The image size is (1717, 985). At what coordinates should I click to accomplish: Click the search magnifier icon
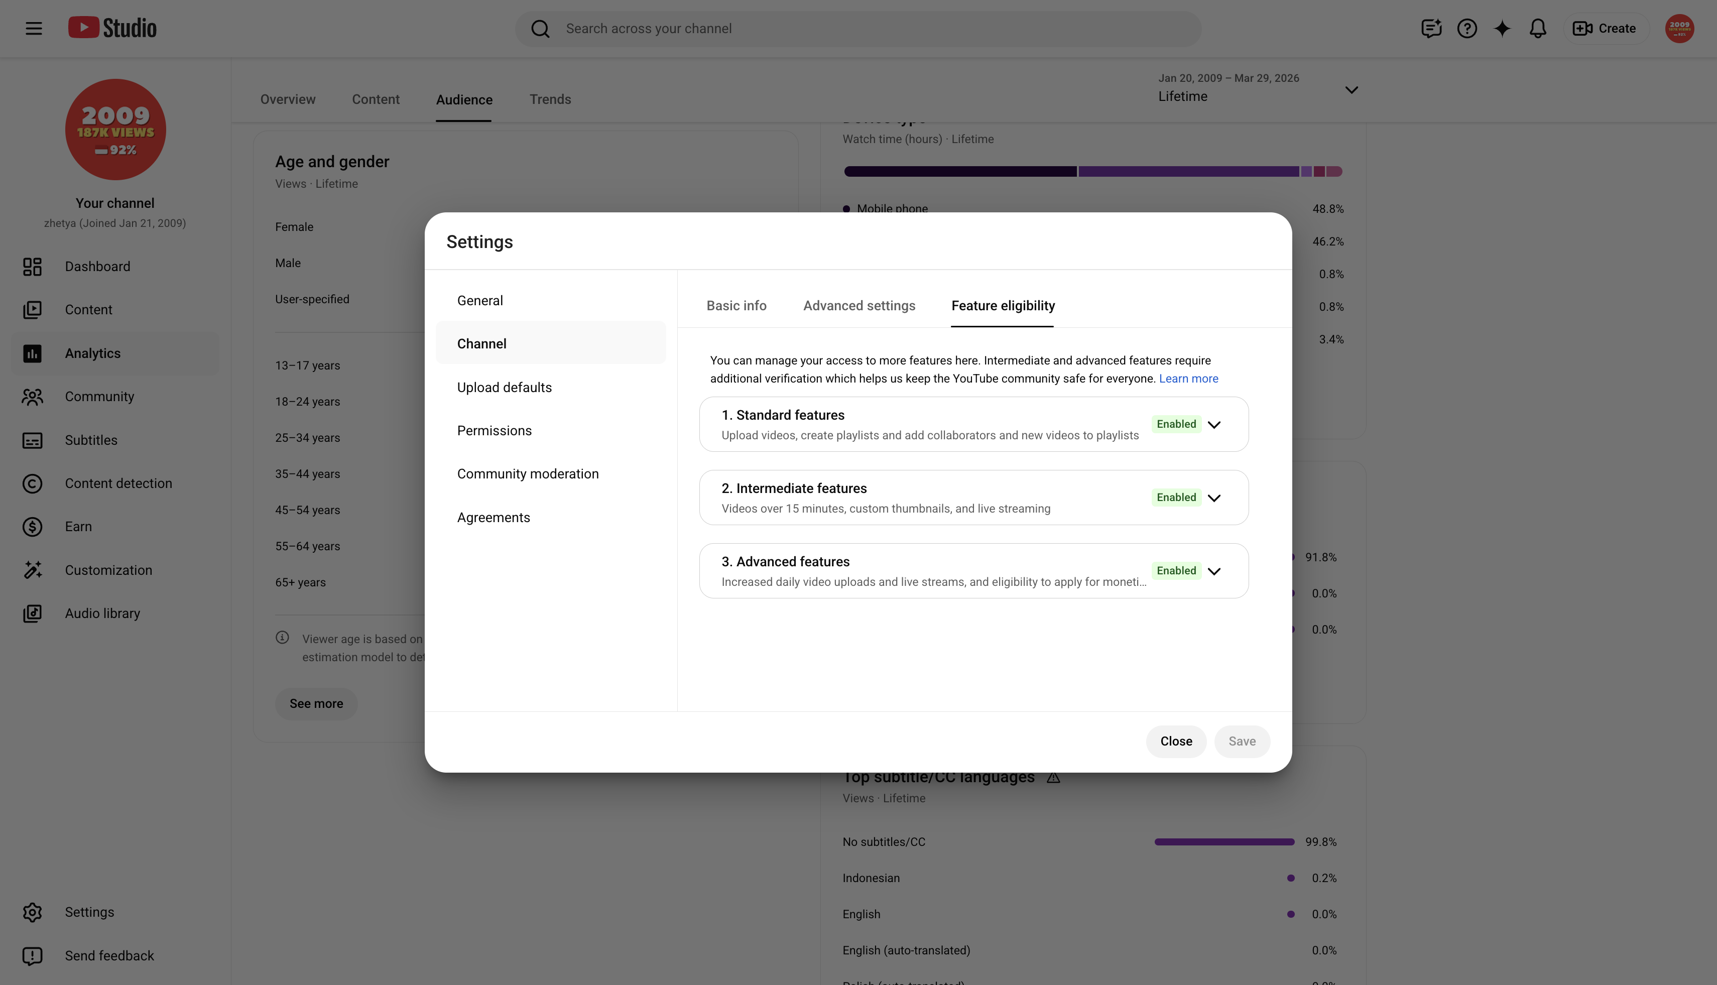540,29
